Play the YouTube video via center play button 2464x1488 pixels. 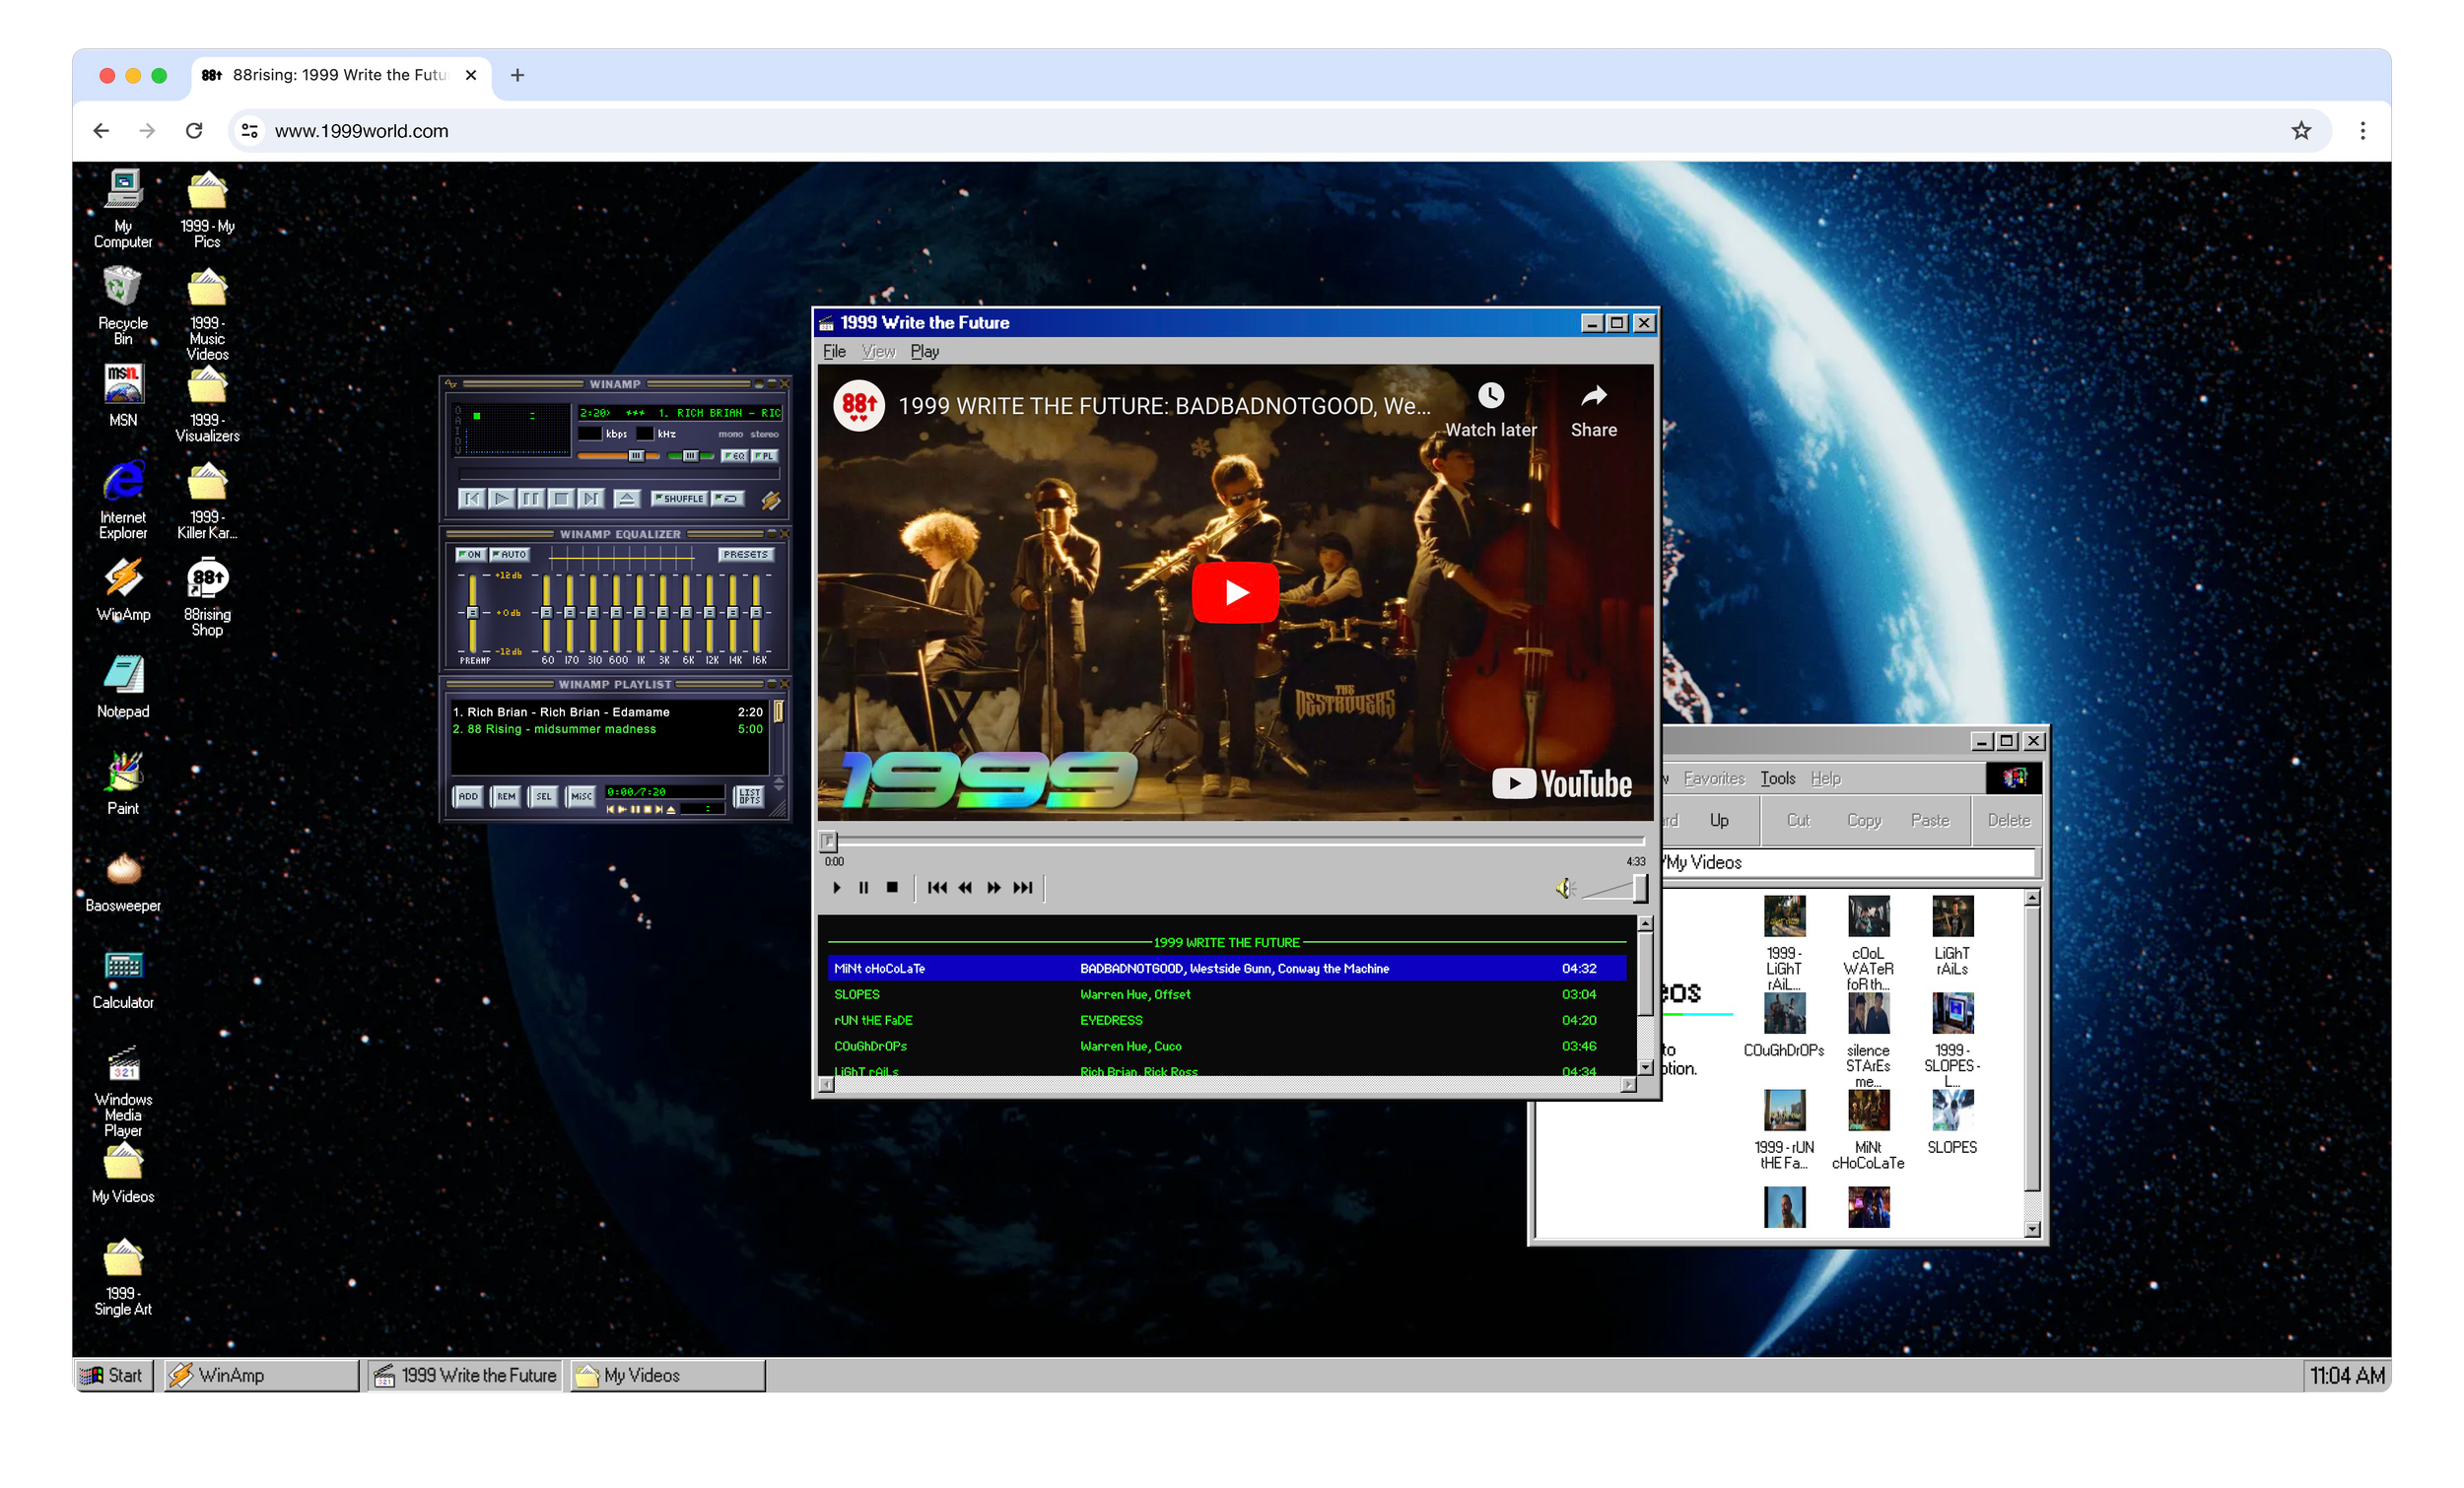point(1236,592)
